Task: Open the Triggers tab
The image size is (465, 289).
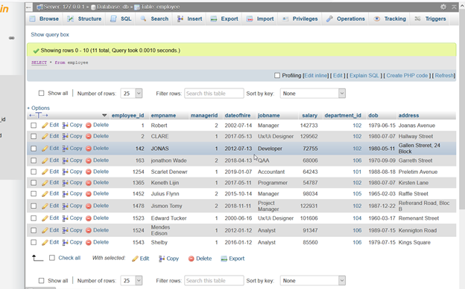Action: 430,19
